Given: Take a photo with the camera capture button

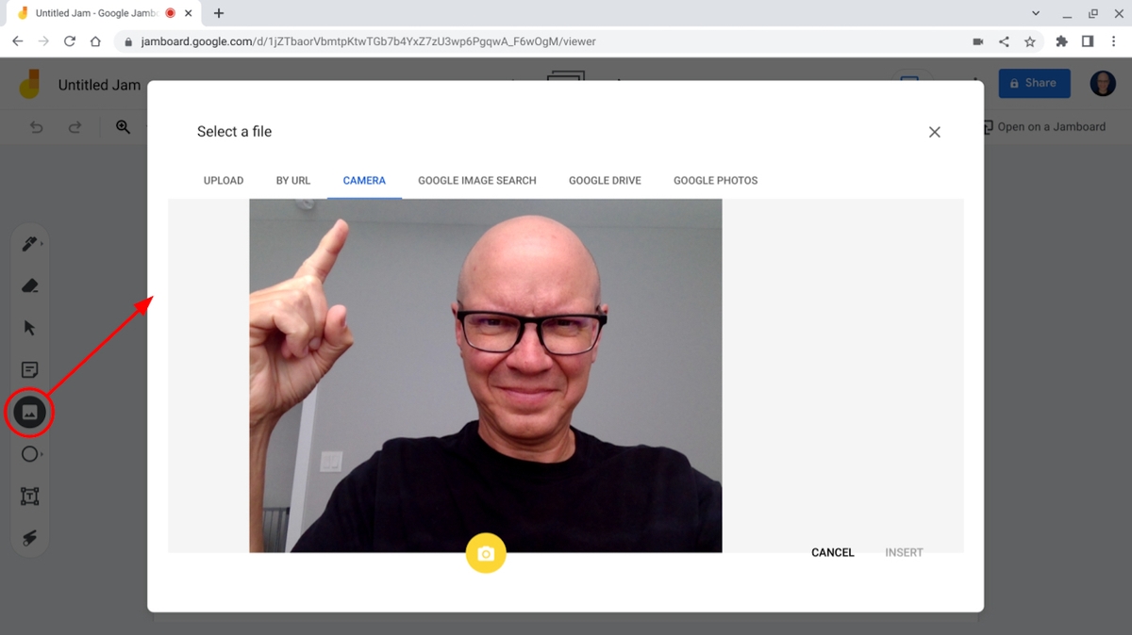Looking at the screenshot, I should pos(486,553).
